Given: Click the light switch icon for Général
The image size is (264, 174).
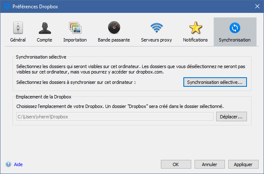Looking at the screenshot, I should pyautogui.click(x=18, y=28).
